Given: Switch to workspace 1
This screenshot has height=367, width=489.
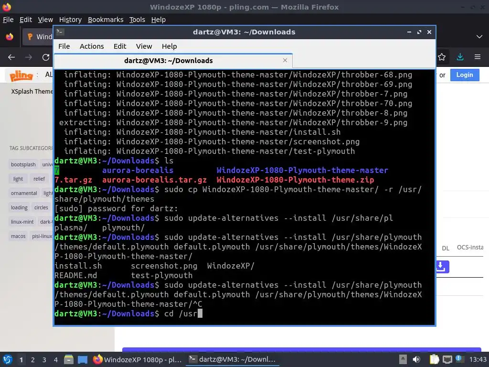Looking at the screenshot, I should (21, 360).
